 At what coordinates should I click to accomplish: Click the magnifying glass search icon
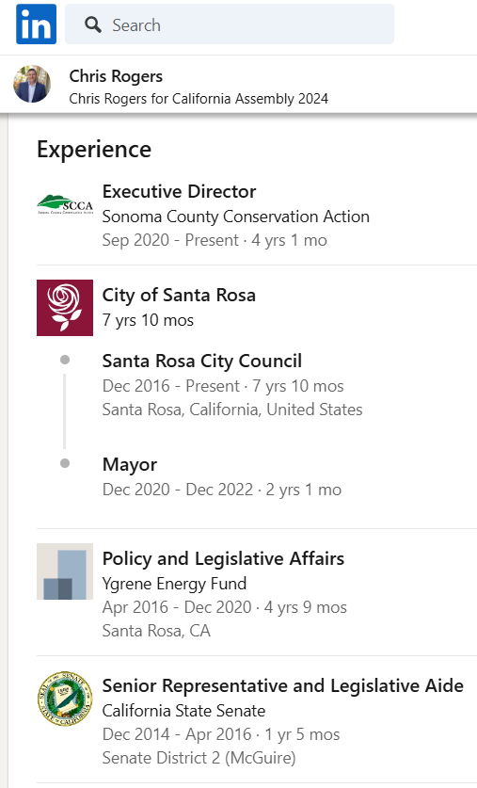tap(93, 24)
